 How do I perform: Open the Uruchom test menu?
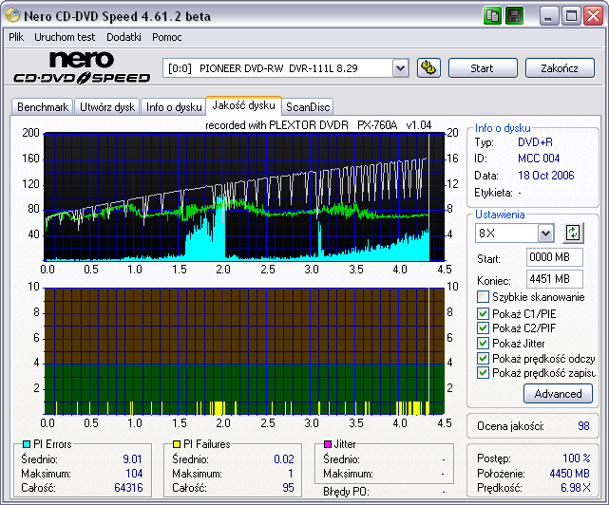(x=65, y=37)
